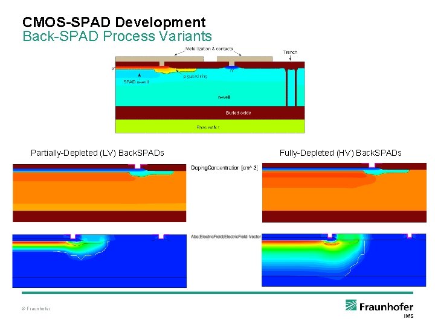Click the 'Back-SPAD Process Variants' subtitle
Screen dimensions: 435x326
(x=117, y=36)
